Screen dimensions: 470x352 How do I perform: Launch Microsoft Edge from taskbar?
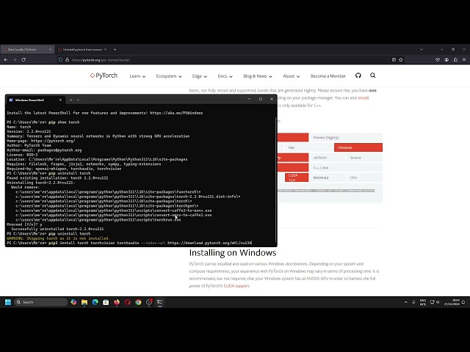click(95, 302)
